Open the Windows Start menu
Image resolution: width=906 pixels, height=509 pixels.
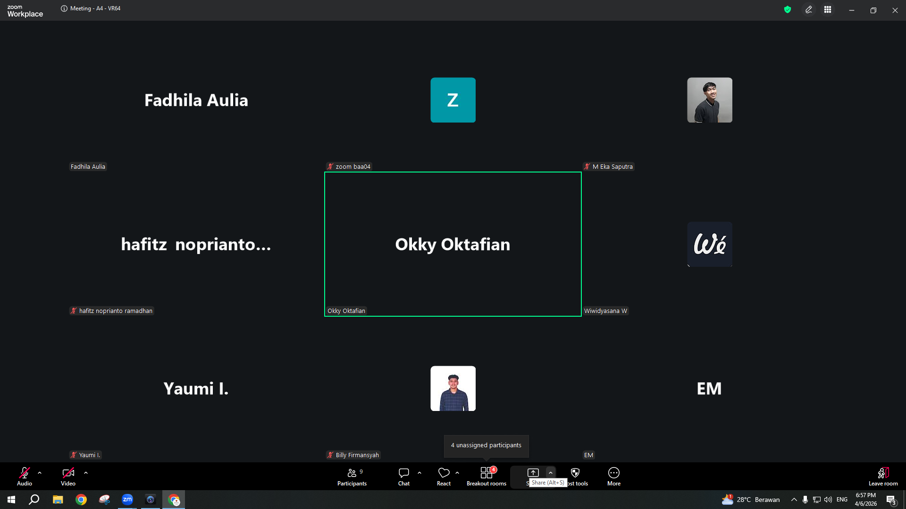pos(11,500)
